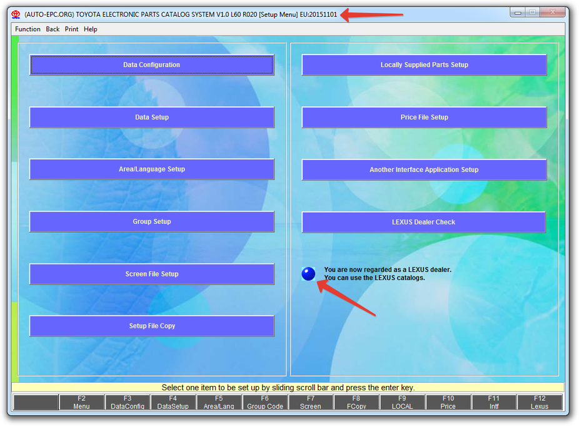Open Screen File Setup

(x=152, y=274)
